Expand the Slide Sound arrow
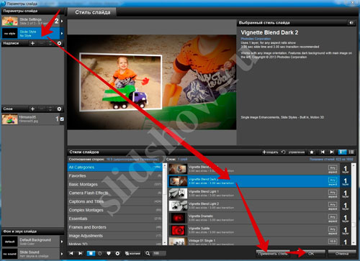This screenshot has width=360, height=261. pyautogui.click(x=62, y=254)
